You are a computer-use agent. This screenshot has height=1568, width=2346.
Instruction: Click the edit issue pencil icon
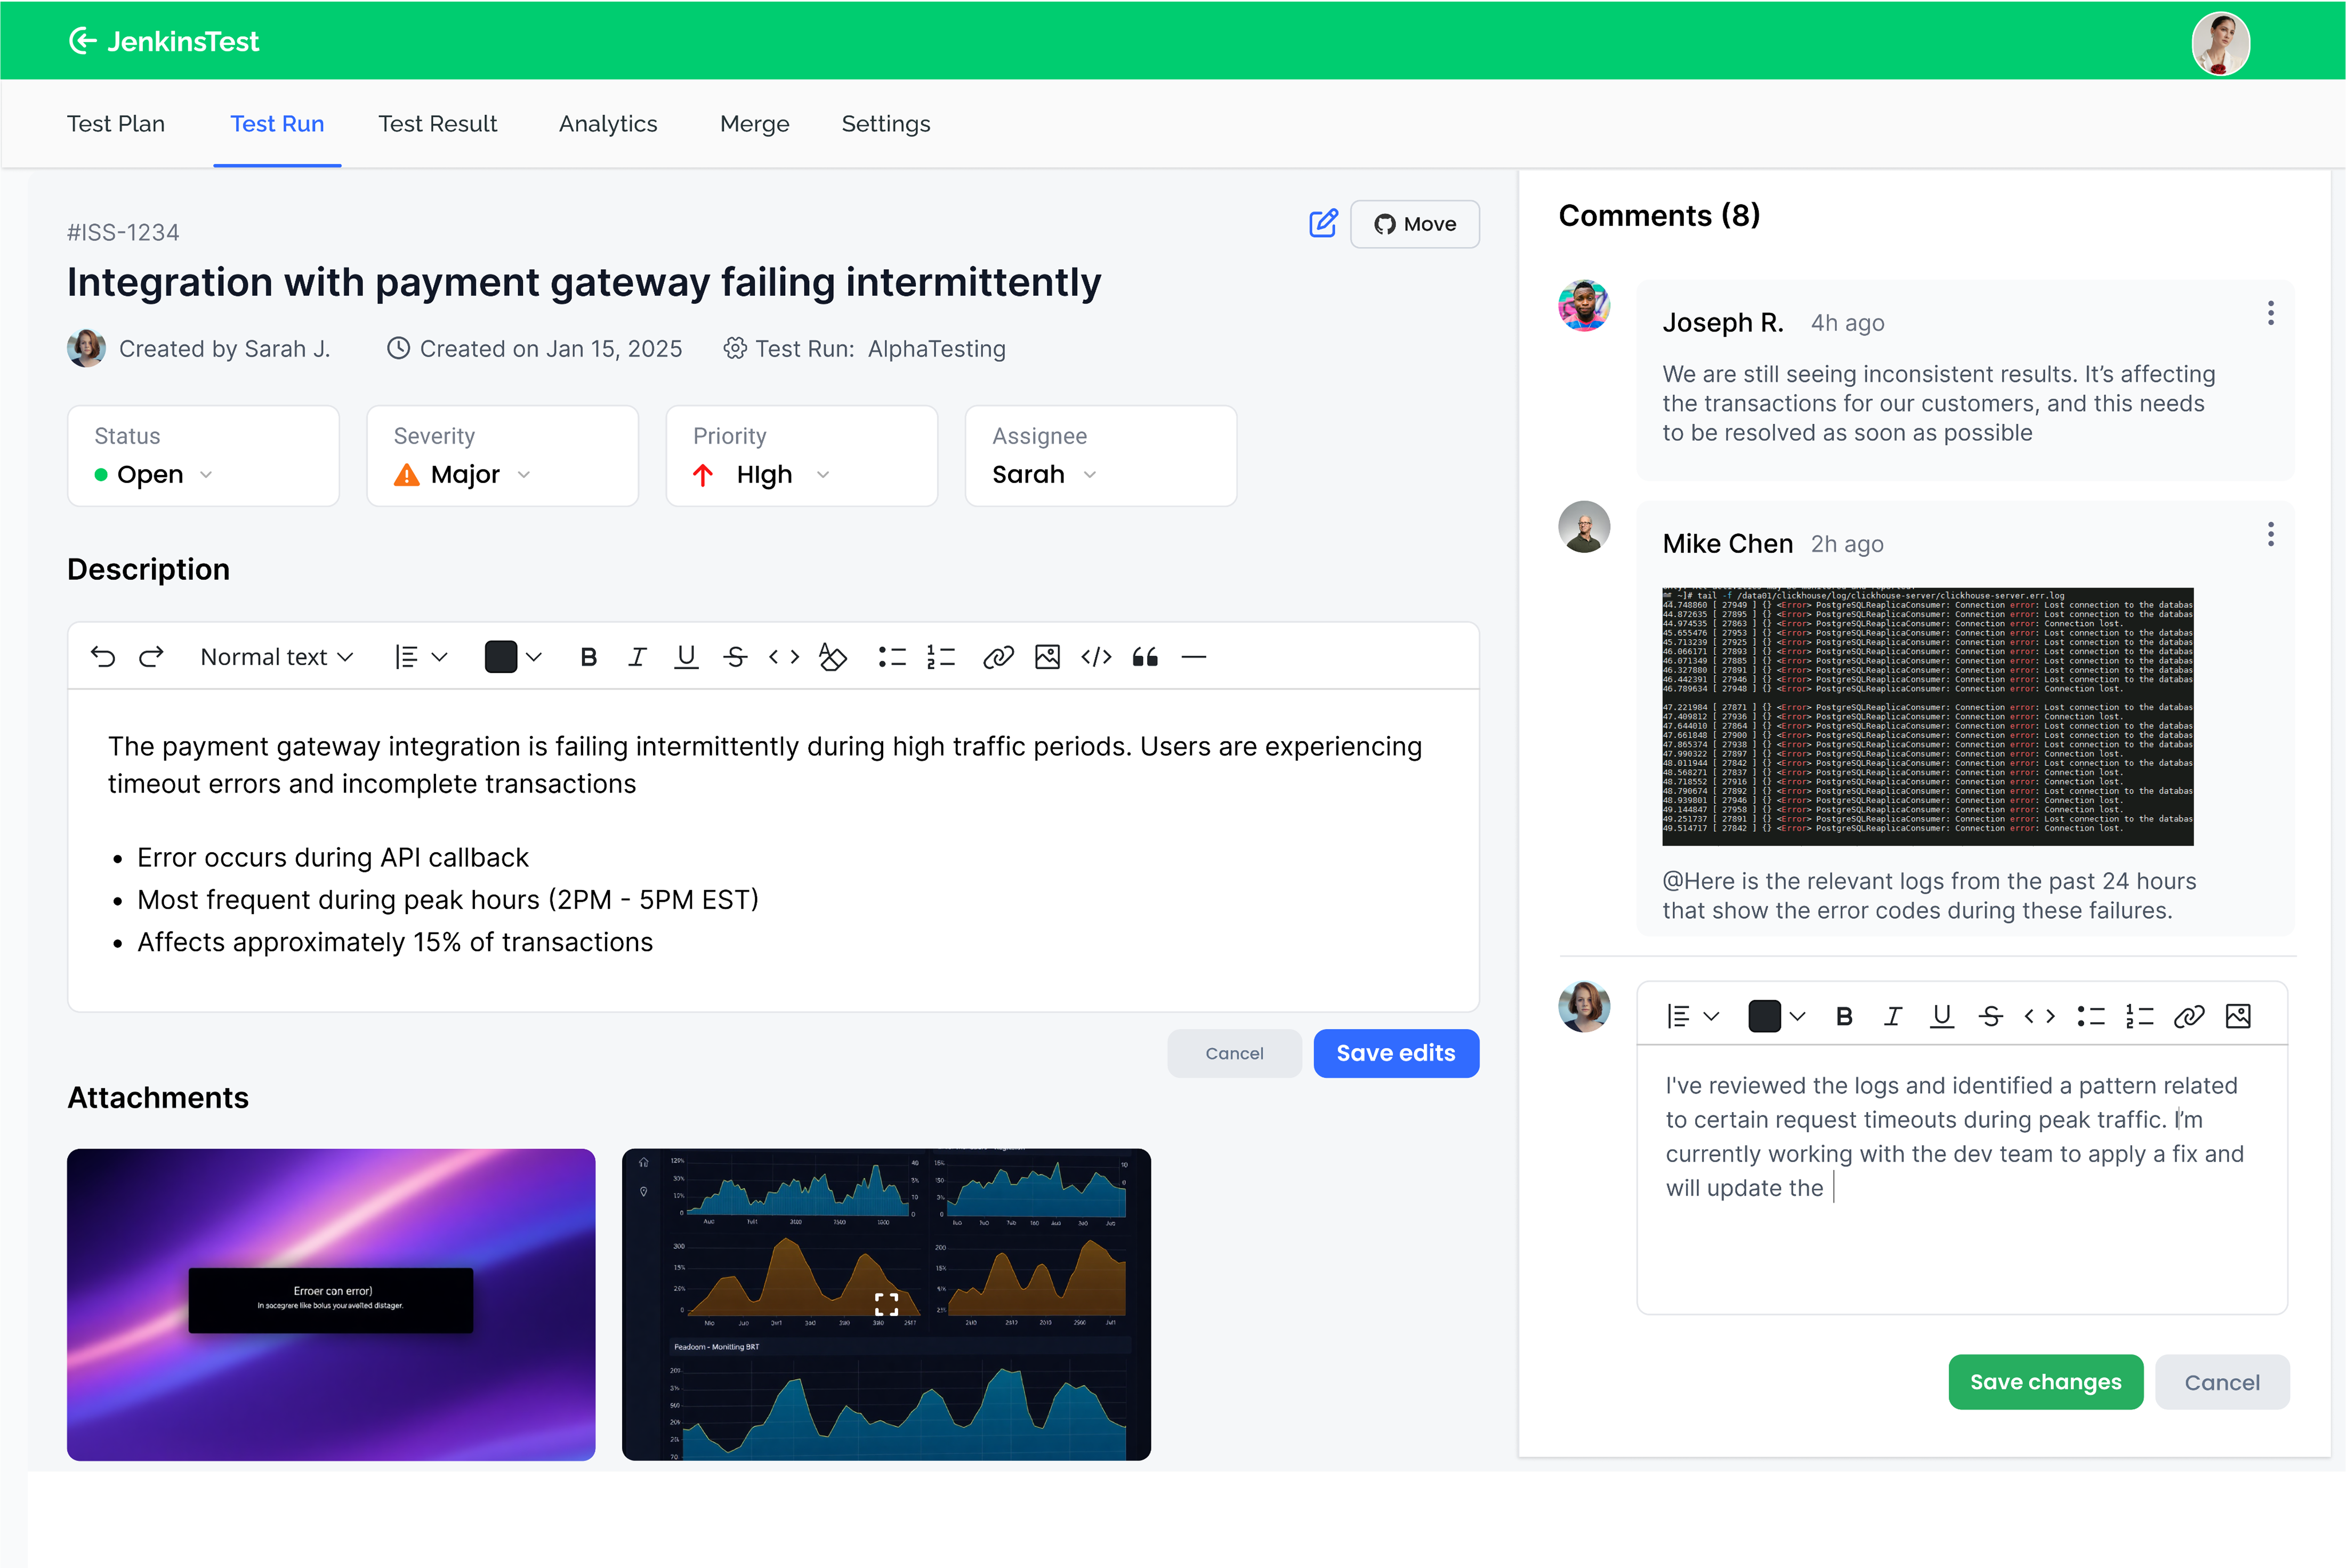1323,223
